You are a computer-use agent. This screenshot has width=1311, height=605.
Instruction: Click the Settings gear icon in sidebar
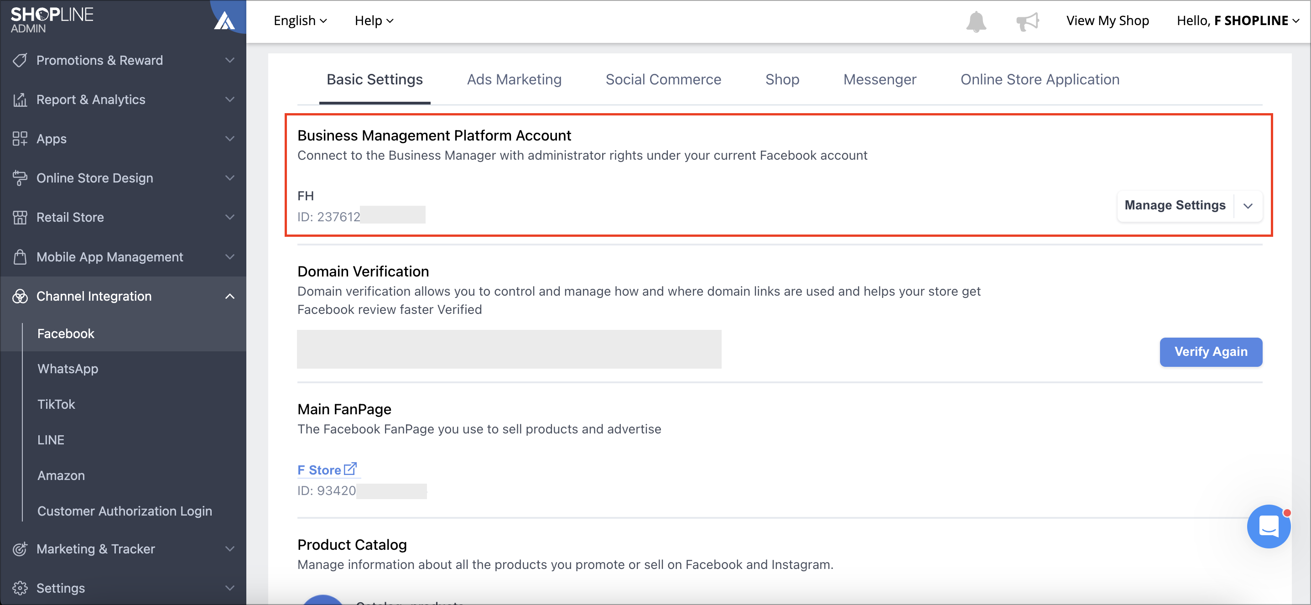[20, 588]
